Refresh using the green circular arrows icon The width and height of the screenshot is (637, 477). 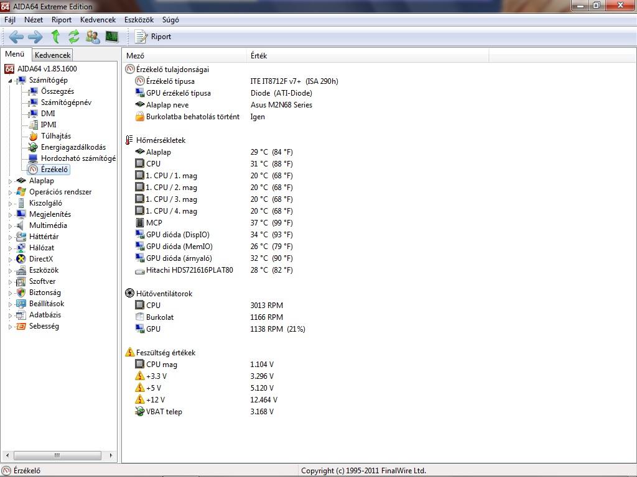pyautogui.click(x=74, y=37)
